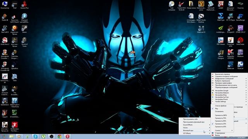Open uTorrent from the taskbar
248x139 pixels.
tap(44, 136)
